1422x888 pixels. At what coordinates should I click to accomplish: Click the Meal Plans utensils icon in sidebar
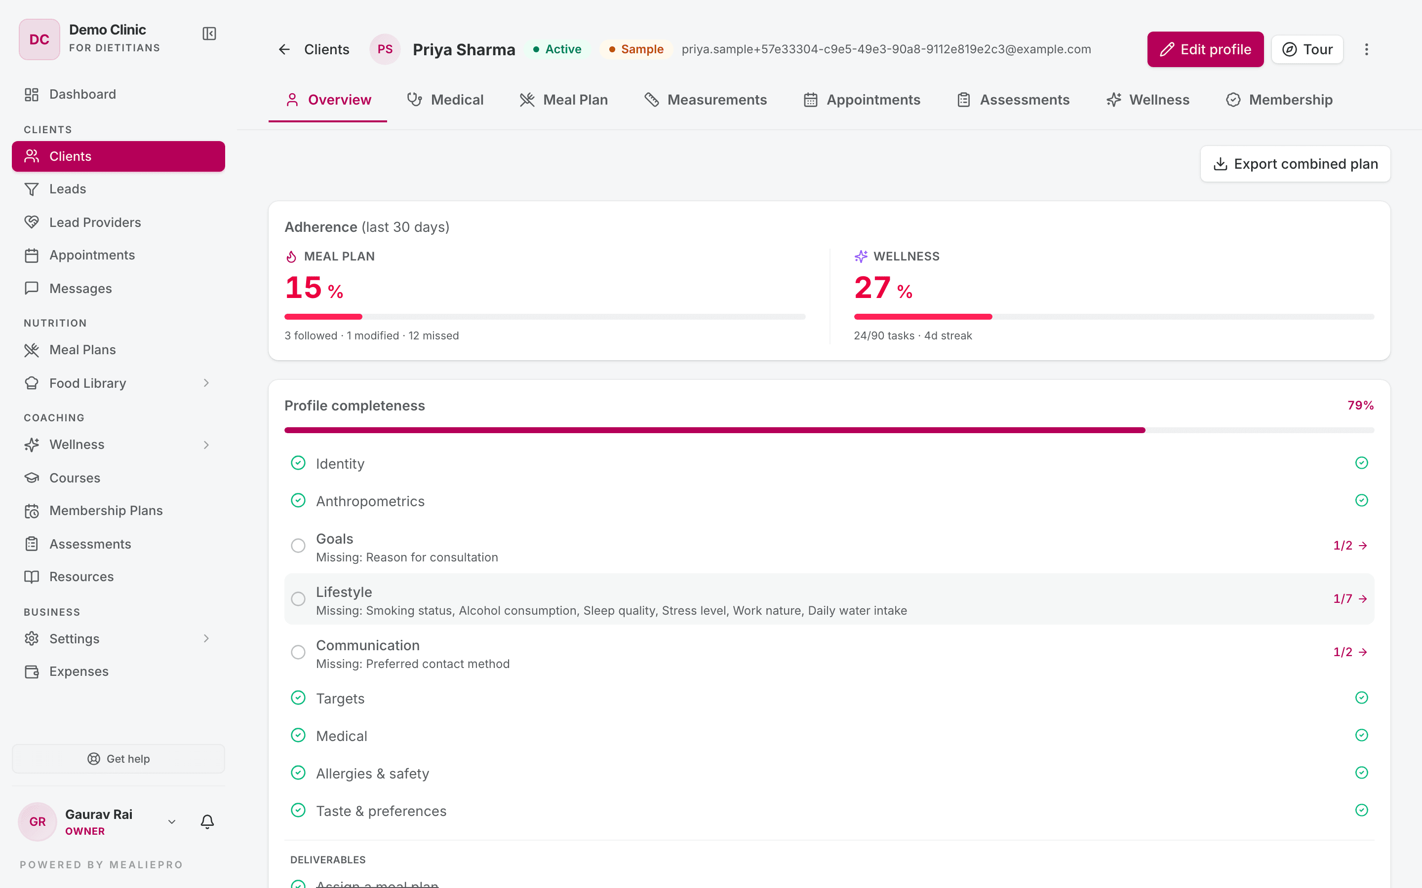click(x=32, y=350)
